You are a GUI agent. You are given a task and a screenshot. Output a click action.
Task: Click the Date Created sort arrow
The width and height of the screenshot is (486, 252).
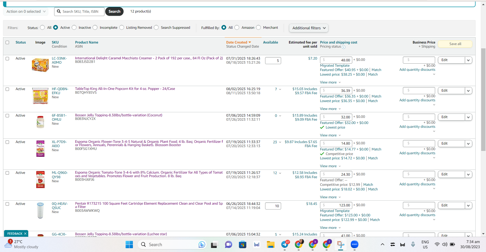(250, 42)
